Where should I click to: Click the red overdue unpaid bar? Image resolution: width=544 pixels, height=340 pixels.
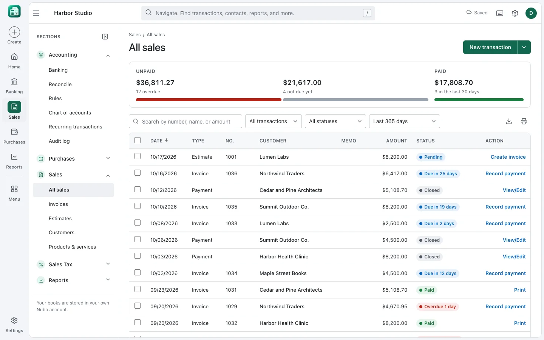coord(209,100)
